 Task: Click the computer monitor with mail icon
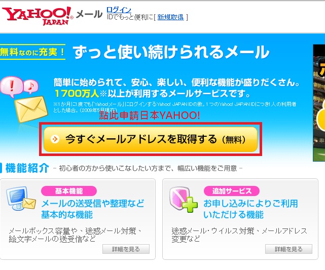(21, 199)
